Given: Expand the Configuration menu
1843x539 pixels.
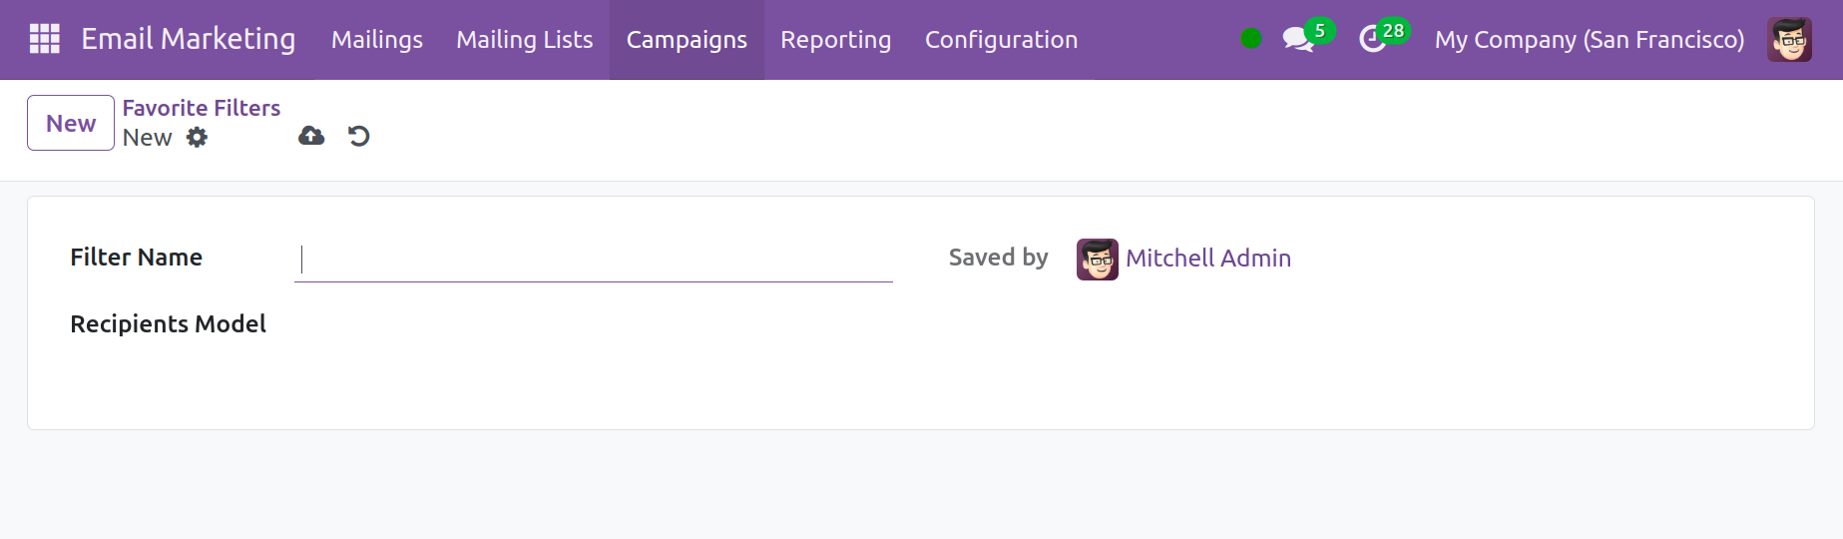Looking at the screenshot, I should [1001, 40].
